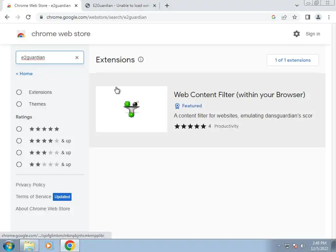Filter by three stars & up
336x252 pixels.
19,153
